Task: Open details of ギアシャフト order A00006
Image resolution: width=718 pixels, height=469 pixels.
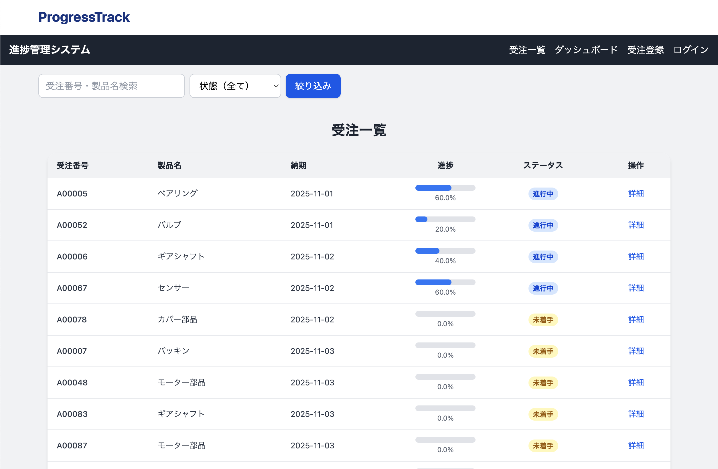Action: coord(636,257)
